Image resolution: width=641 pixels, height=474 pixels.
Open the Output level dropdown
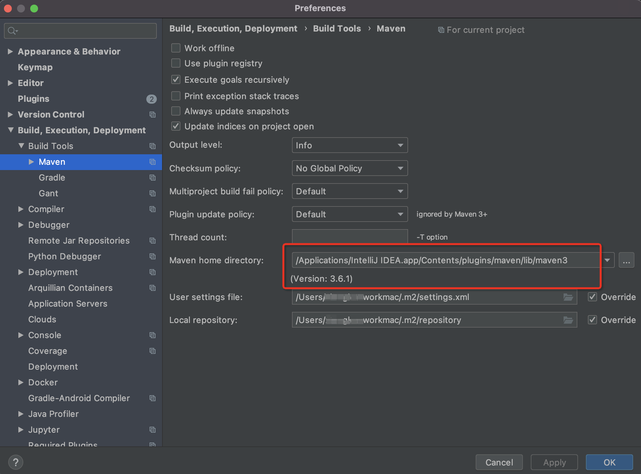(x=348, y=145)
